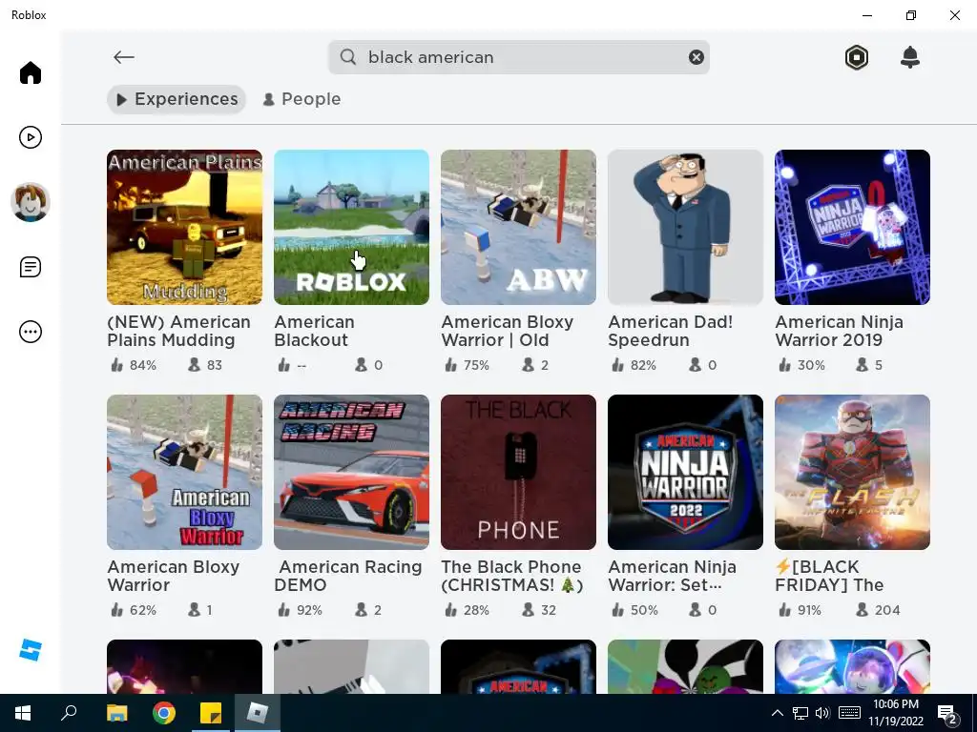Open the American Bloxy Warrior | Old thumbnail
The image size is (977, 732).
point(518,227)
